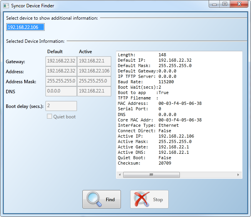Image resolution: width=251 pixels, height=217 pixels.
Task: Click the magnifying glass Find button
Action: [x=102, y=199]
